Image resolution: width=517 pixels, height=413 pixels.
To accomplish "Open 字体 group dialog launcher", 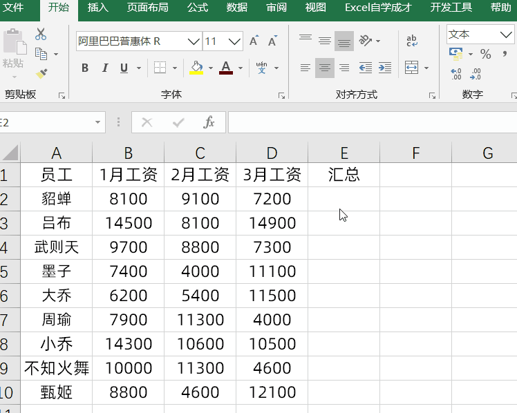I will [x=281, y=96].
